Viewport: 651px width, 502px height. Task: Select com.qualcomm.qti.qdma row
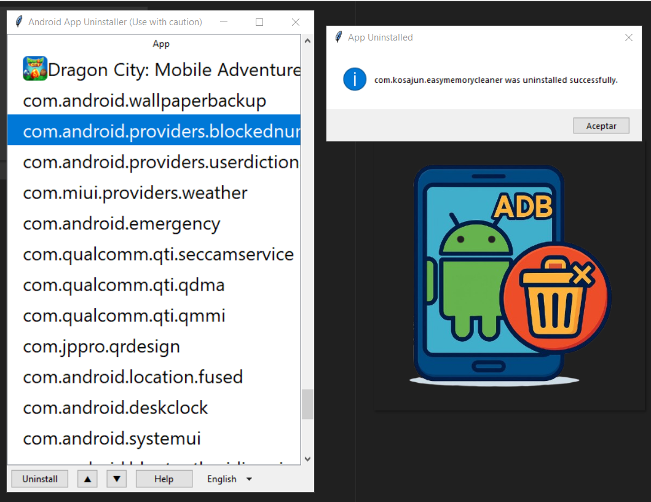(154, 284)
